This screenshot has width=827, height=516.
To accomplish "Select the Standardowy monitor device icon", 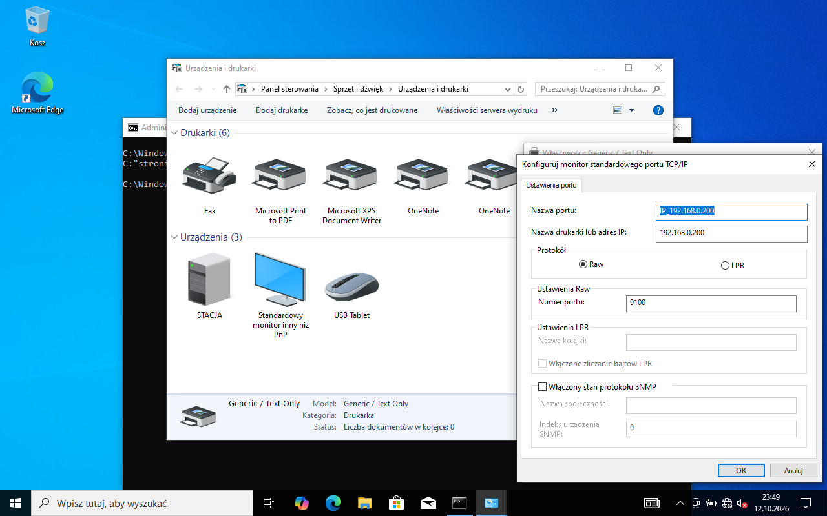I will [280, 279].
